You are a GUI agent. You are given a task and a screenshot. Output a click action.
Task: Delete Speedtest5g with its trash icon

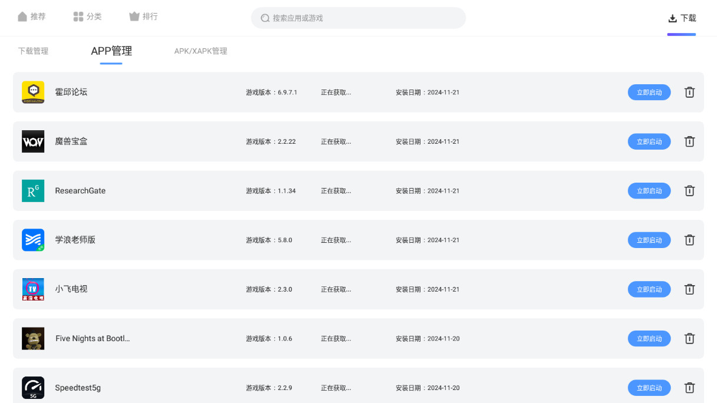click(689, 388)
